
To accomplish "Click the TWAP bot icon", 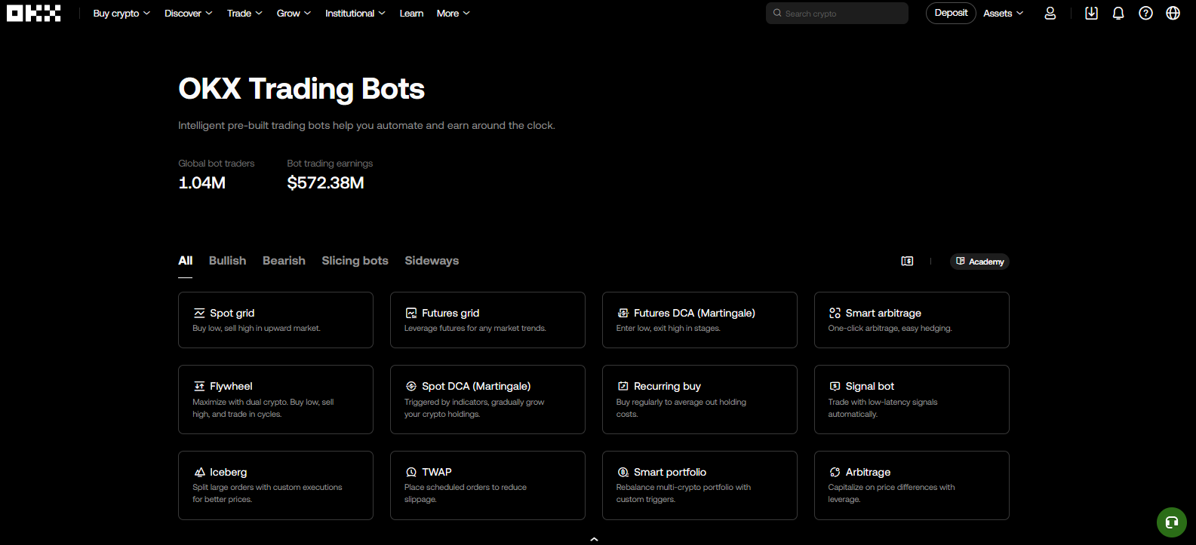I will point(411,472).
